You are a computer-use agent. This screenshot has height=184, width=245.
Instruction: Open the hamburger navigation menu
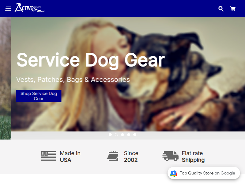(x=8, y=9)
